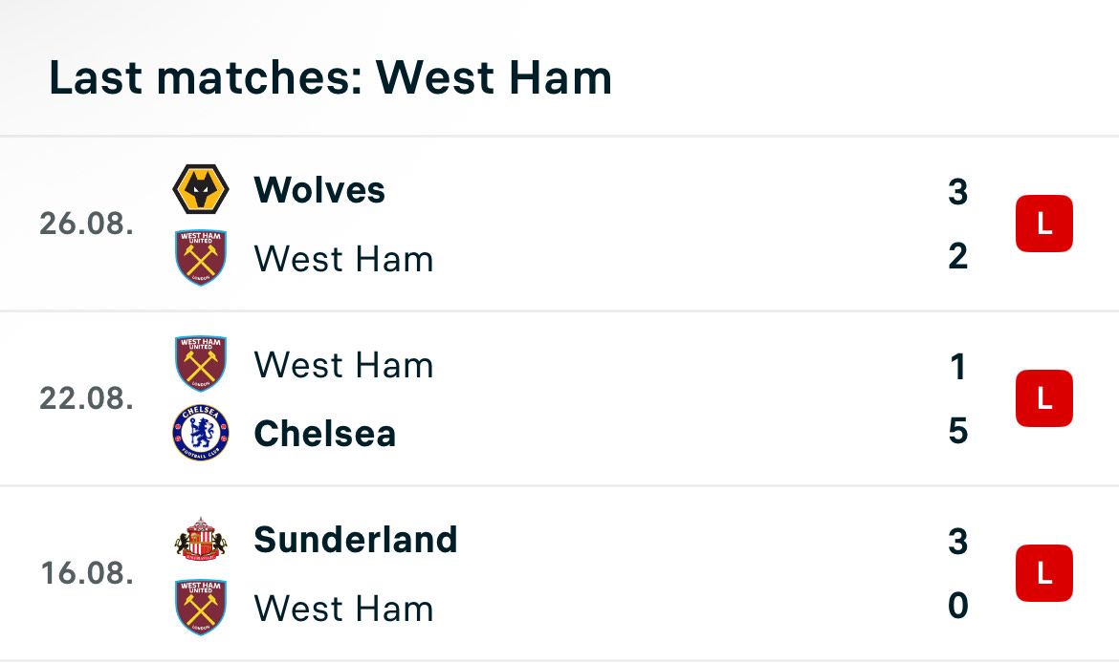This screenshot has height=663, width=1119.
Task: Click the 16.08. match date
Action: (87, 573)
